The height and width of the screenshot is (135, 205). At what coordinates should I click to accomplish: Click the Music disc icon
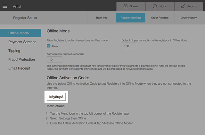point(155,6)
